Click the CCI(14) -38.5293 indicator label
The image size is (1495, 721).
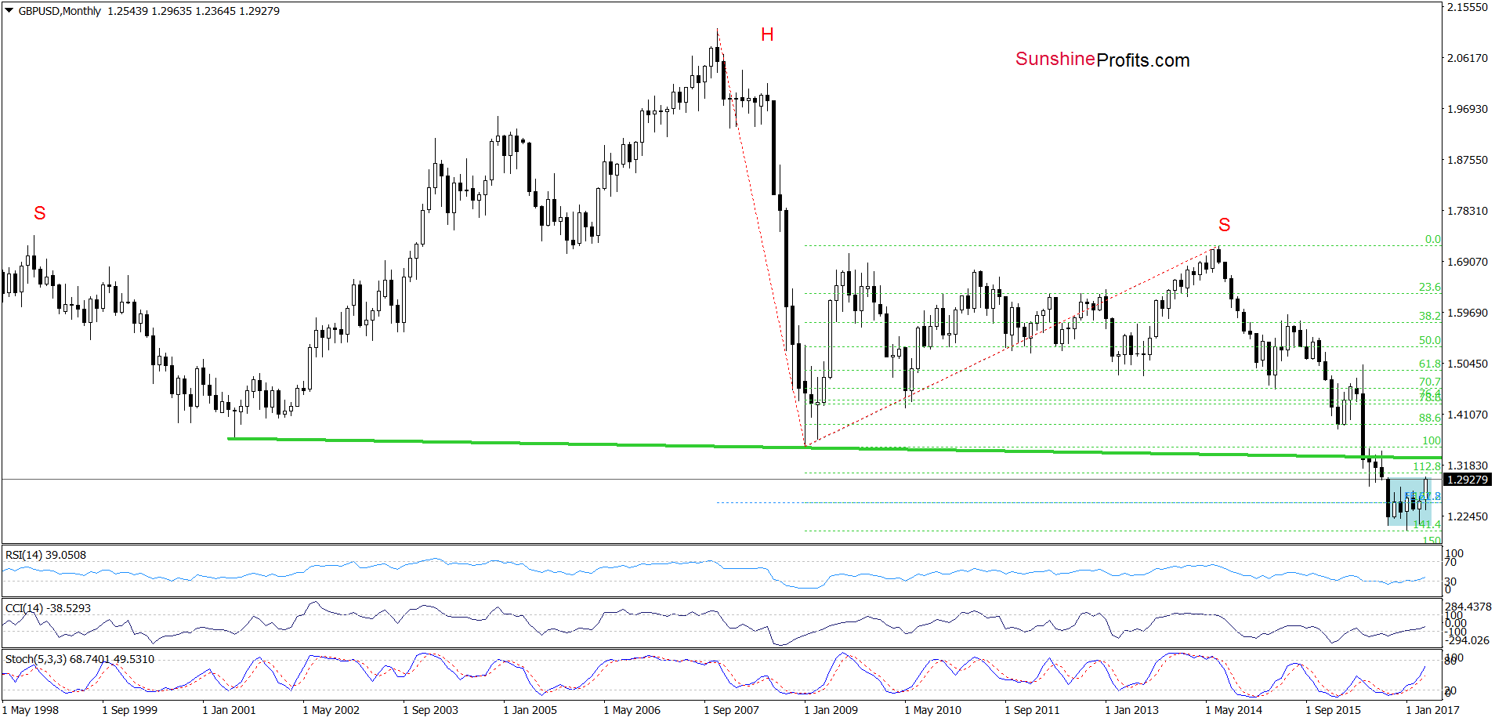click(x=48, y=608)
